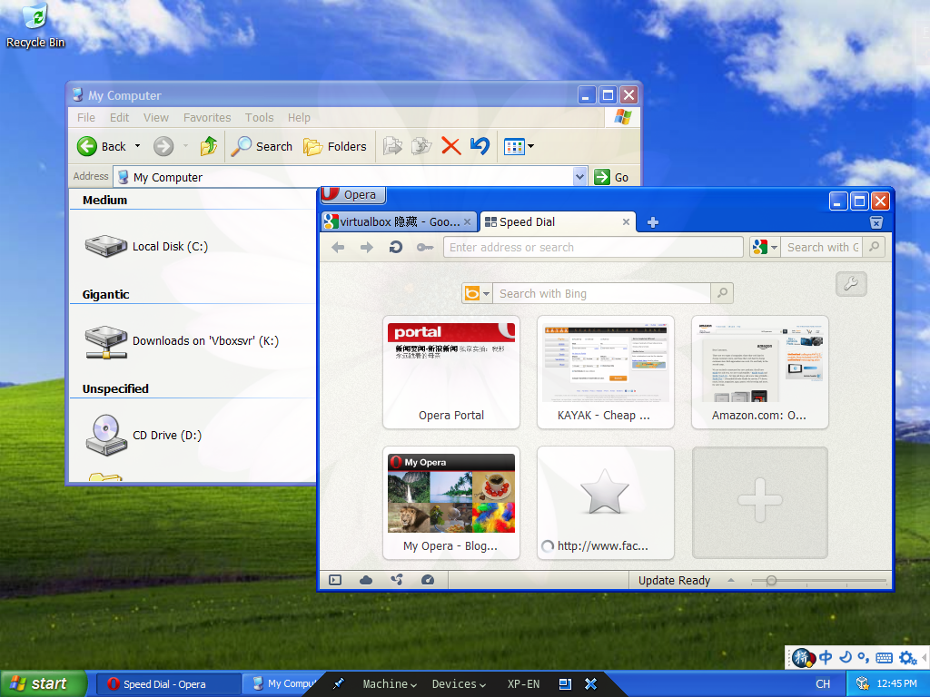The width and height of the screenshot is (930, 697).
Task: Expand the Update Ready arrow in Opera
Action: (731, 580)
